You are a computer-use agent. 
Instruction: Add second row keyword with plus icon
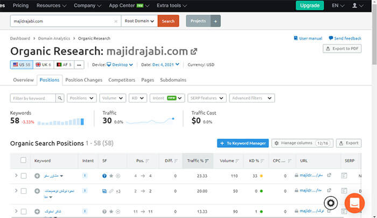(x=37, y=191)
